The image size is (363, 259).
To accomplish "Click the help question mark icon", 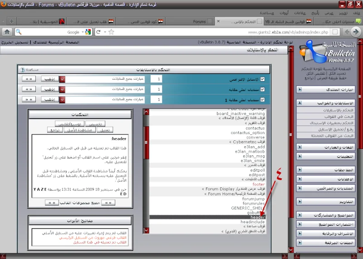I will click(22, 70).
